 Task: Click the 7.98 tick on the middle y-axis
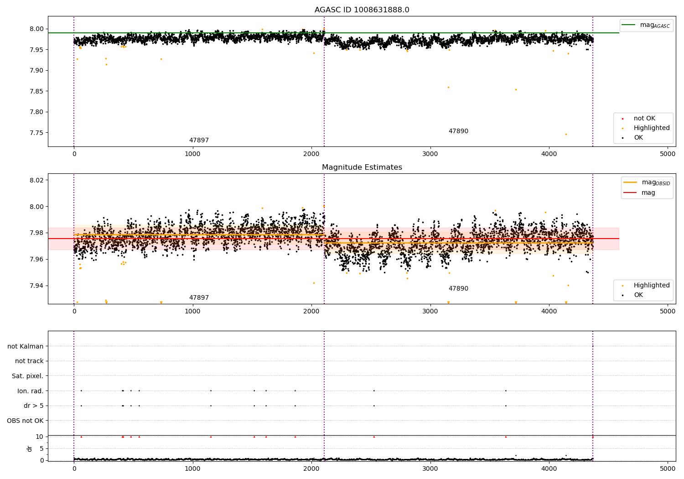coord(36,233)
